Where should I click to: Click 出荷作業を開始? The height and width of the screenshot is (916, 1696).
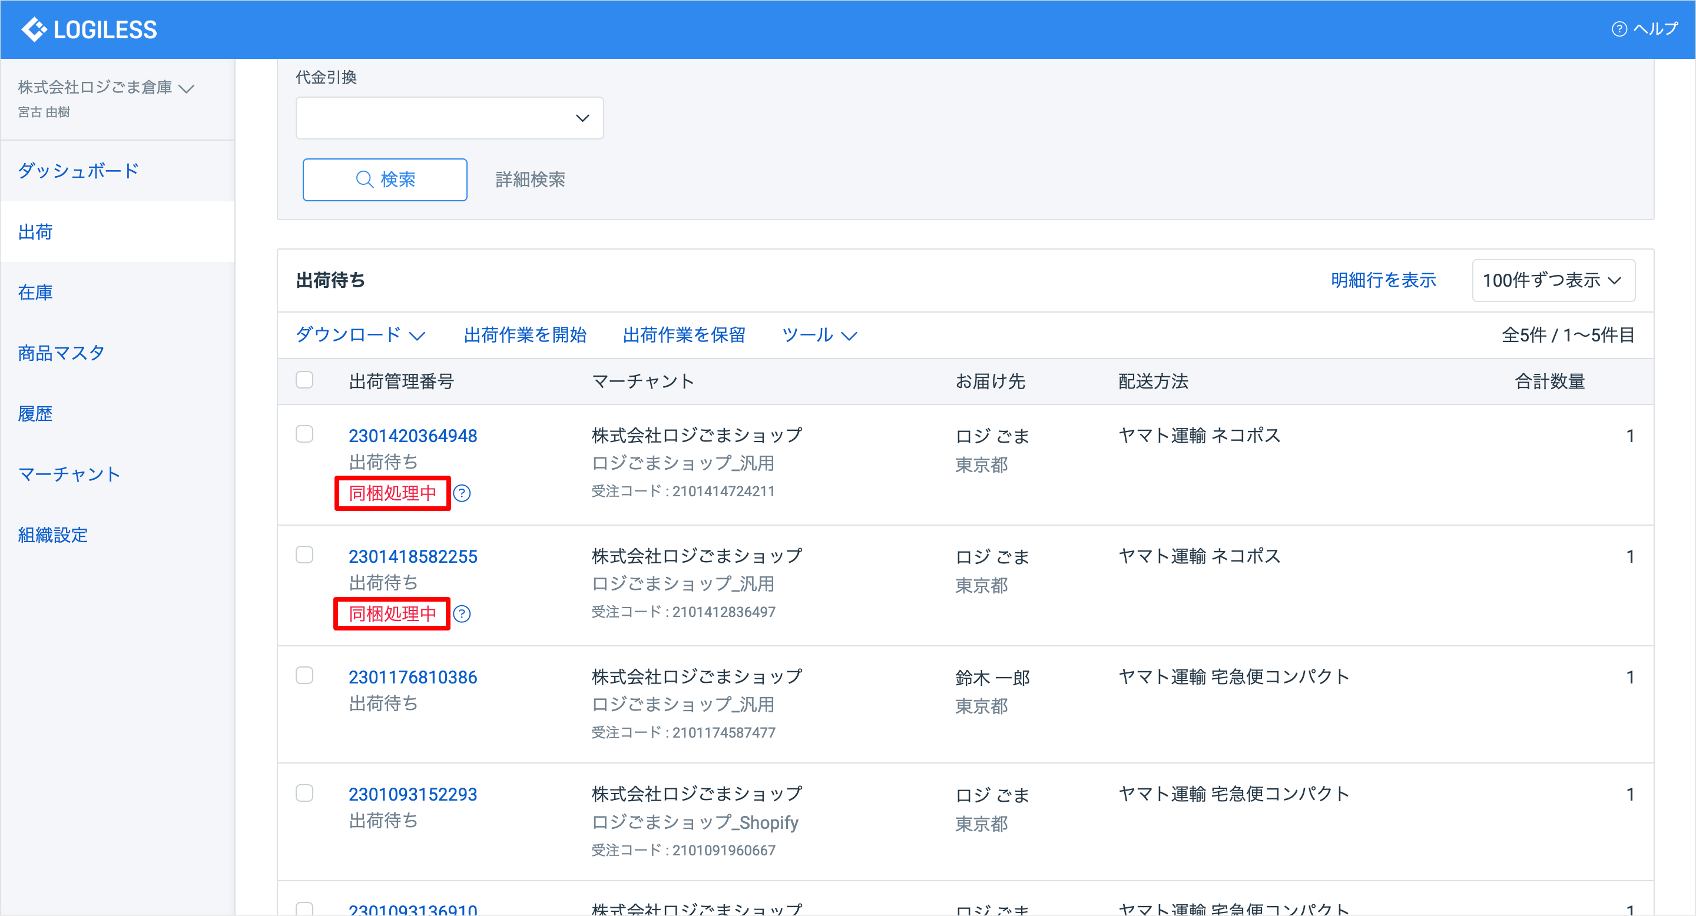525,335
